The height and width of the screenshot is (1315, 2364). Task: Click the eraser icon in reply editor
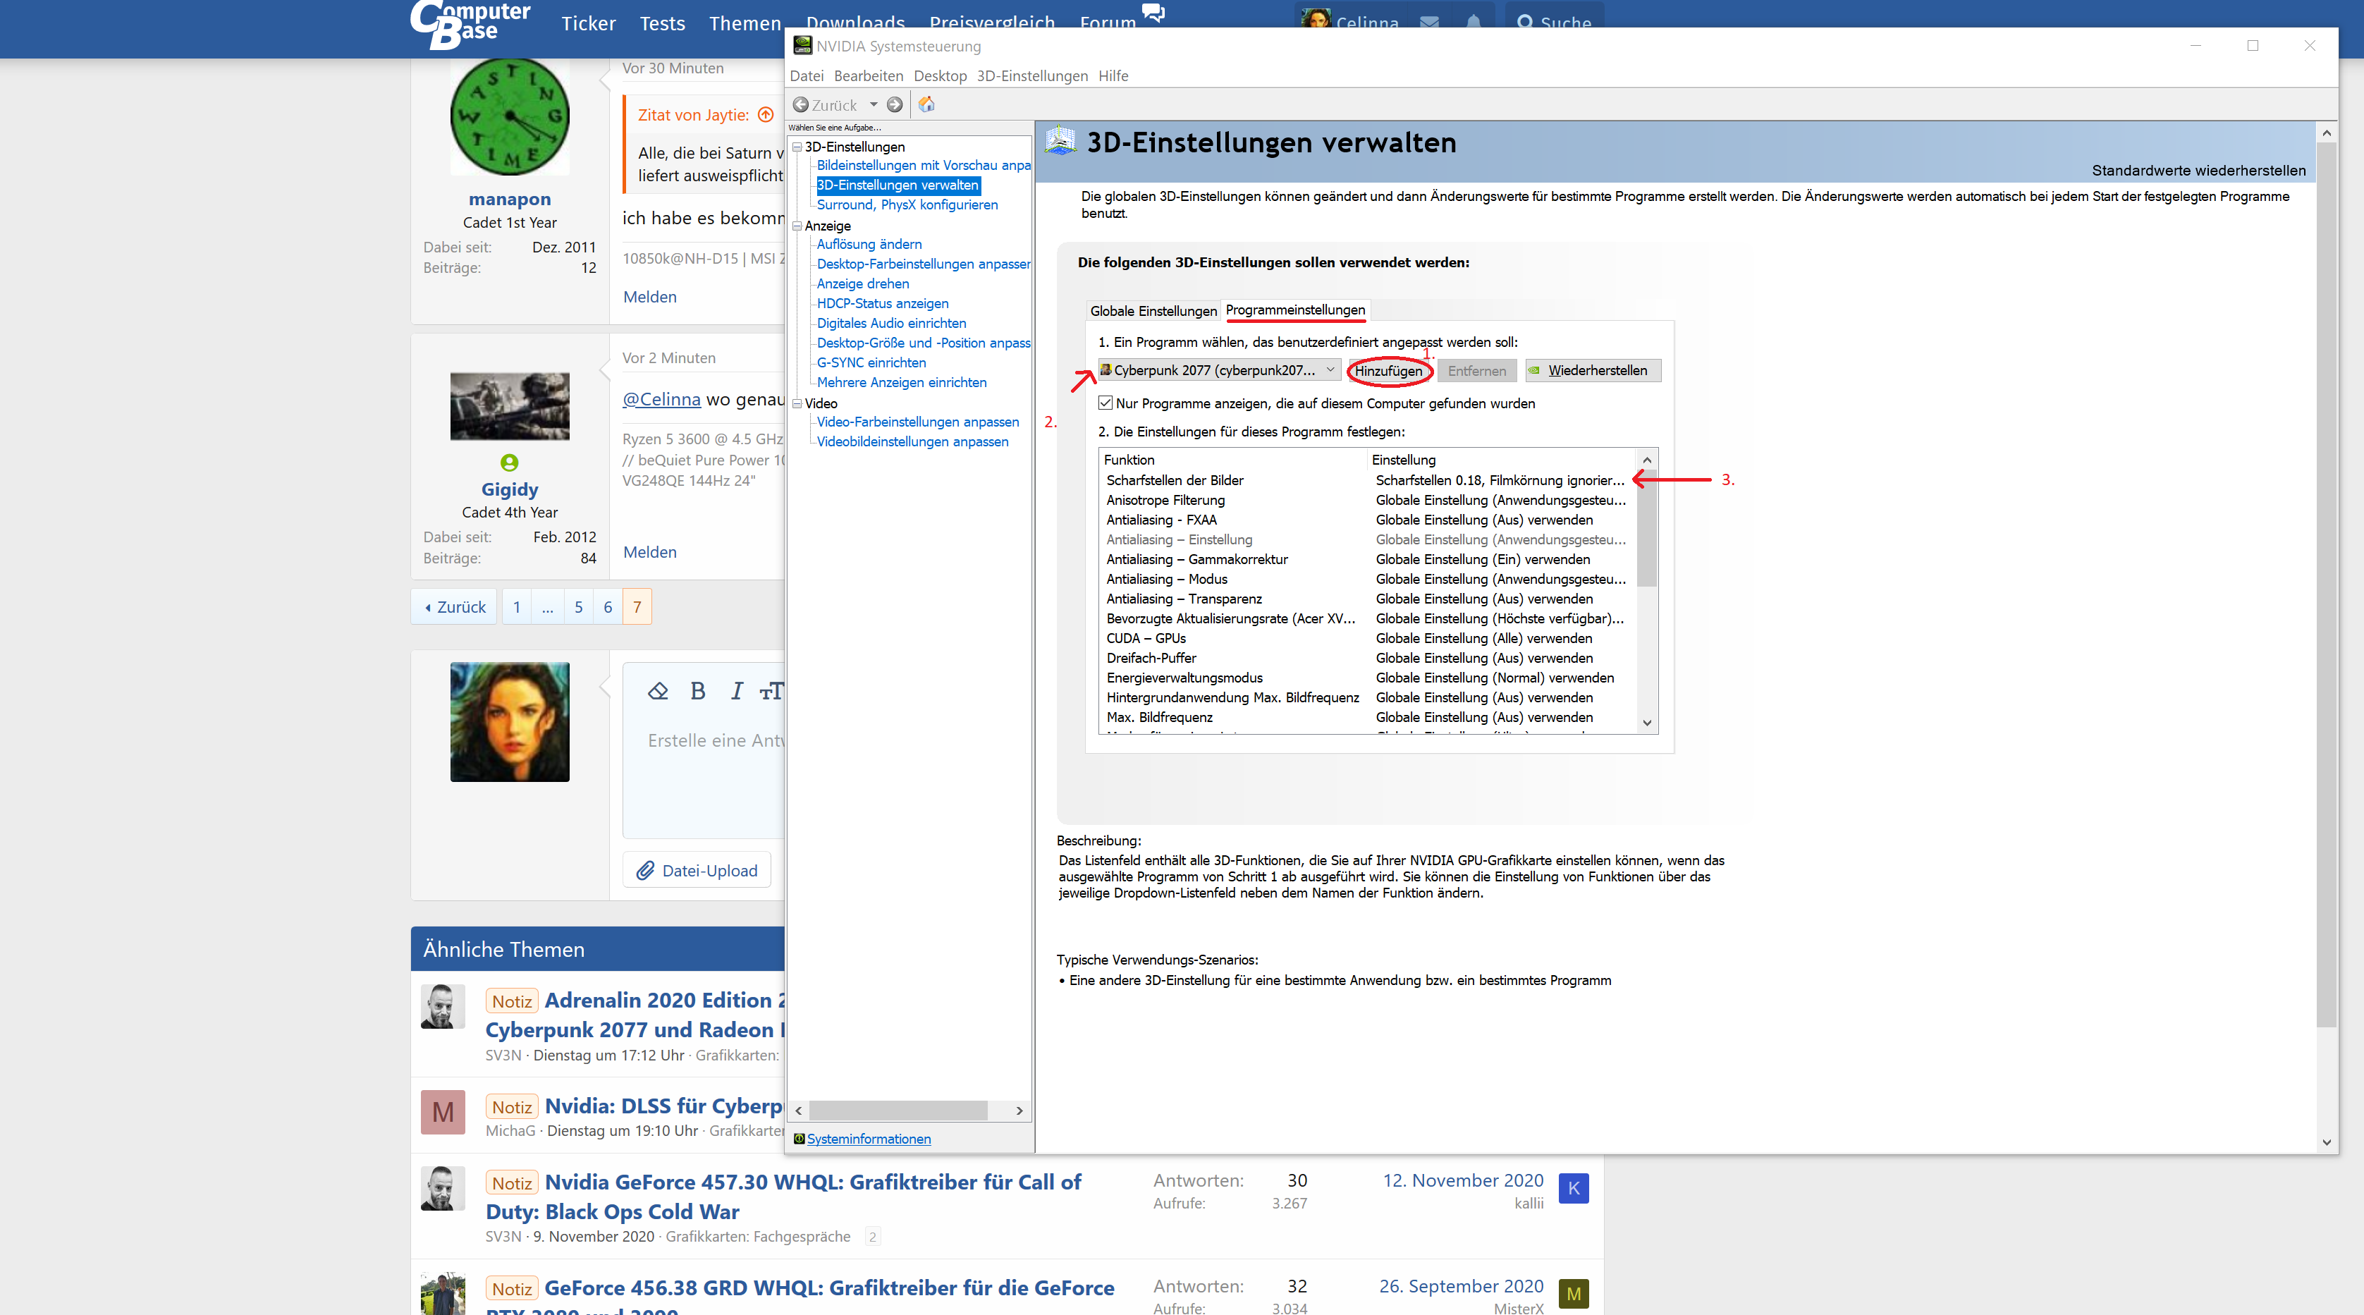pyautogui.click(x=658, y=691)
